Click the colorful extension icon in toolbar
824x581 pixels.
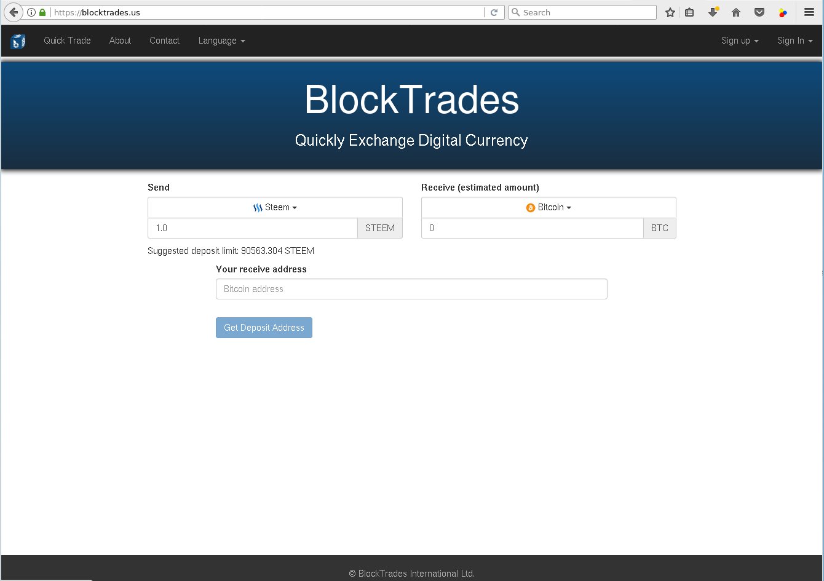782,12
